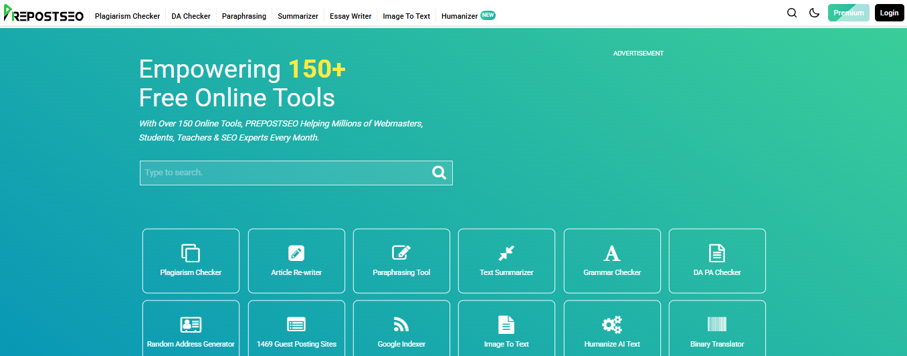The width and height of the screenshot is (907, 356).
Task: Click the Article Re-writer pencil icon
Action: (296, 253)
